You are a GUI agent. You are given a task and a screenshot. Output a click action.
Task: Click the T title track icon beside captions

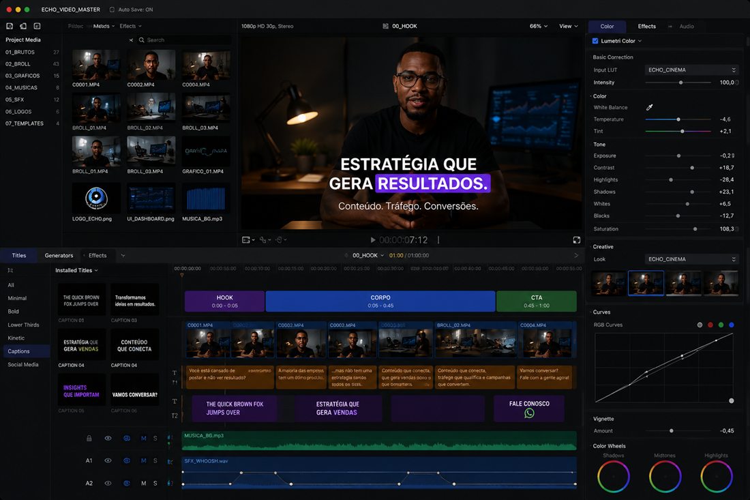tap(175, 373)
